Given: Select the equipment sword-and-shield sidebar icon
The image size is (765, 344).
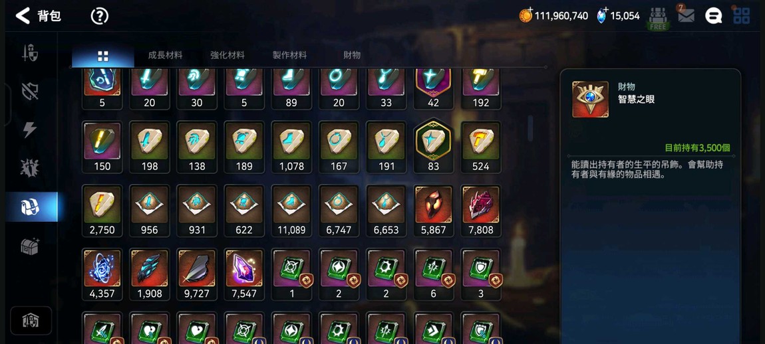Looking at the screenshot, I should tap(30, 52).
